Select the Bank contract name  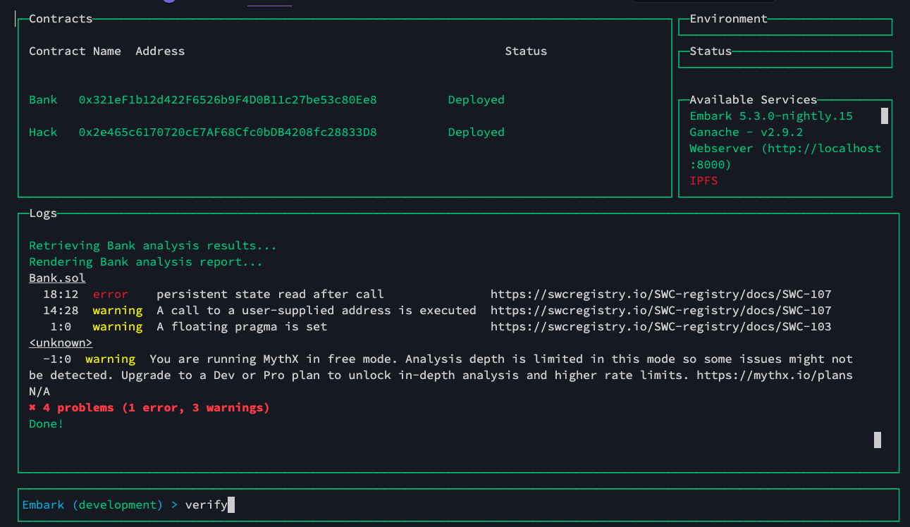[x=43, y=99]
